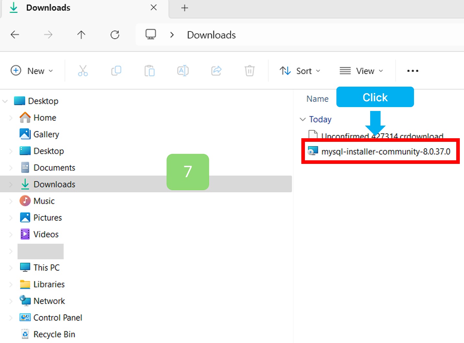The image size is (464, 343).
Task: Open the New item menu
Action: (x=32, y=71)
